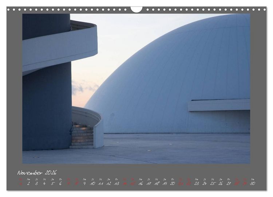Select date 19 in the calendar strip
Viewport: 273px width, 197px height.
(x=165, y=184)
